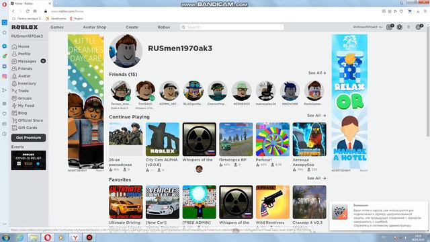
Task: Open Whispers of the in Continue Playing
Action: tap(199, 139)
